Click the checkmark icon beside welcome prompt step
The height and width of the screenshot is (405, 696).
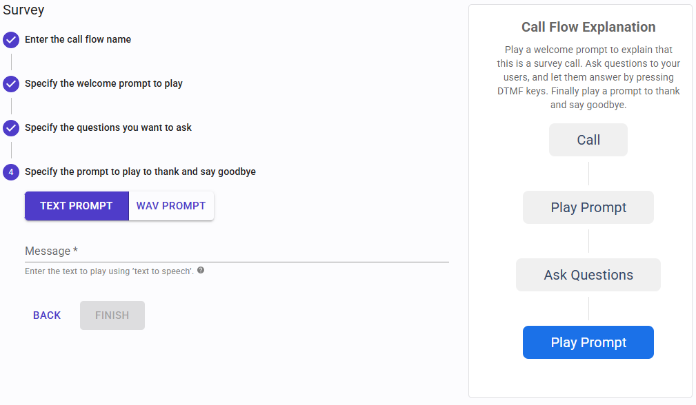11,84
